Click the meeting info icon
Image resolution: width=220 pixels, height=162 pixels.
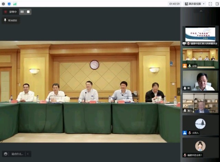click(x=4, y=4)
